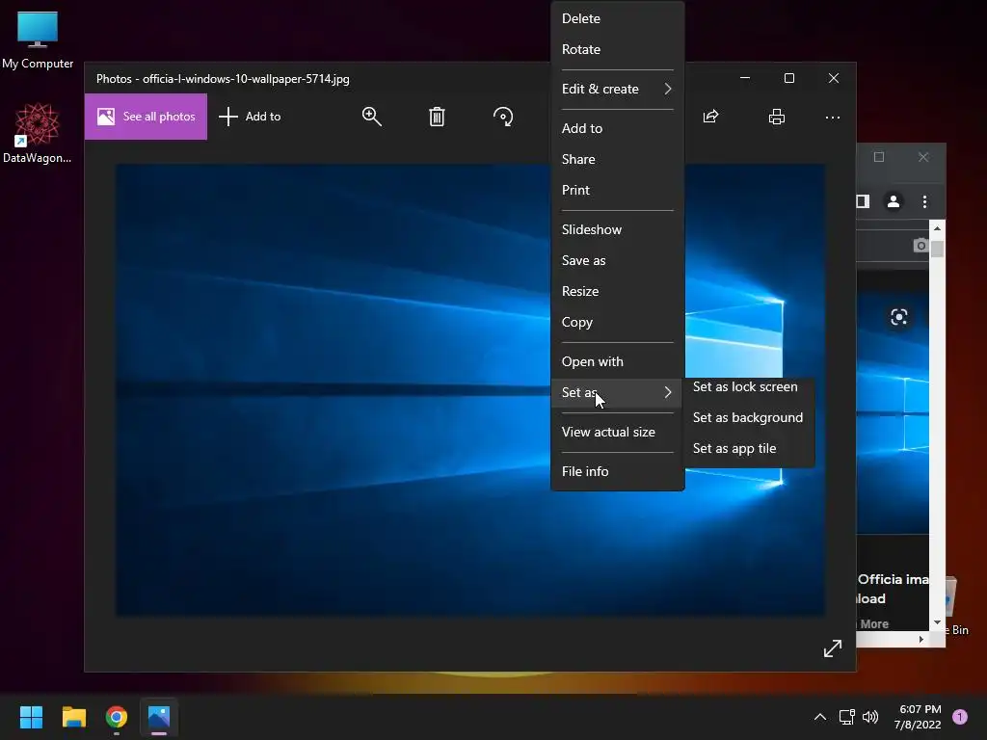Click the Chrome vertical scrollbar down arrow

click(x=937, y=622)
